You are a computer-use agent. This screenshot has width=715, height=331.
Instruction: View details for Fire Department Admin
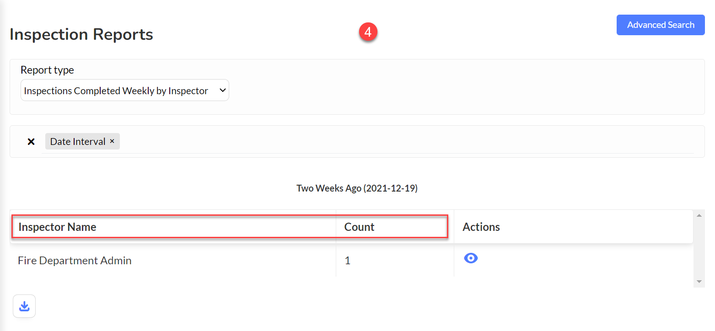click(x=471, y=258)
